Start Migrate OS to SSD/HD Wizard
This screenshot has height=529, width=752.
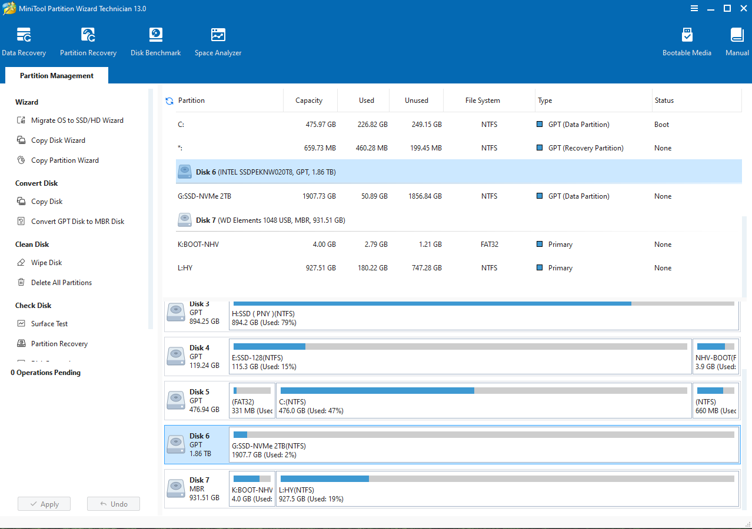(x=76, y=120)
